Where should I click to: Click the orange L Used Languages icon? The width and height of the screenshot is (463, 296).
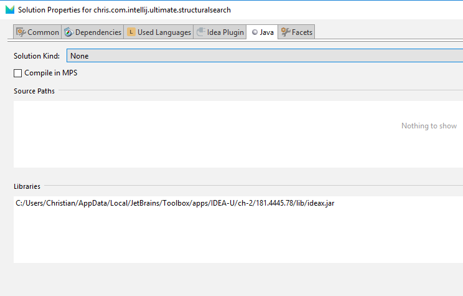(x=131, y=32)
